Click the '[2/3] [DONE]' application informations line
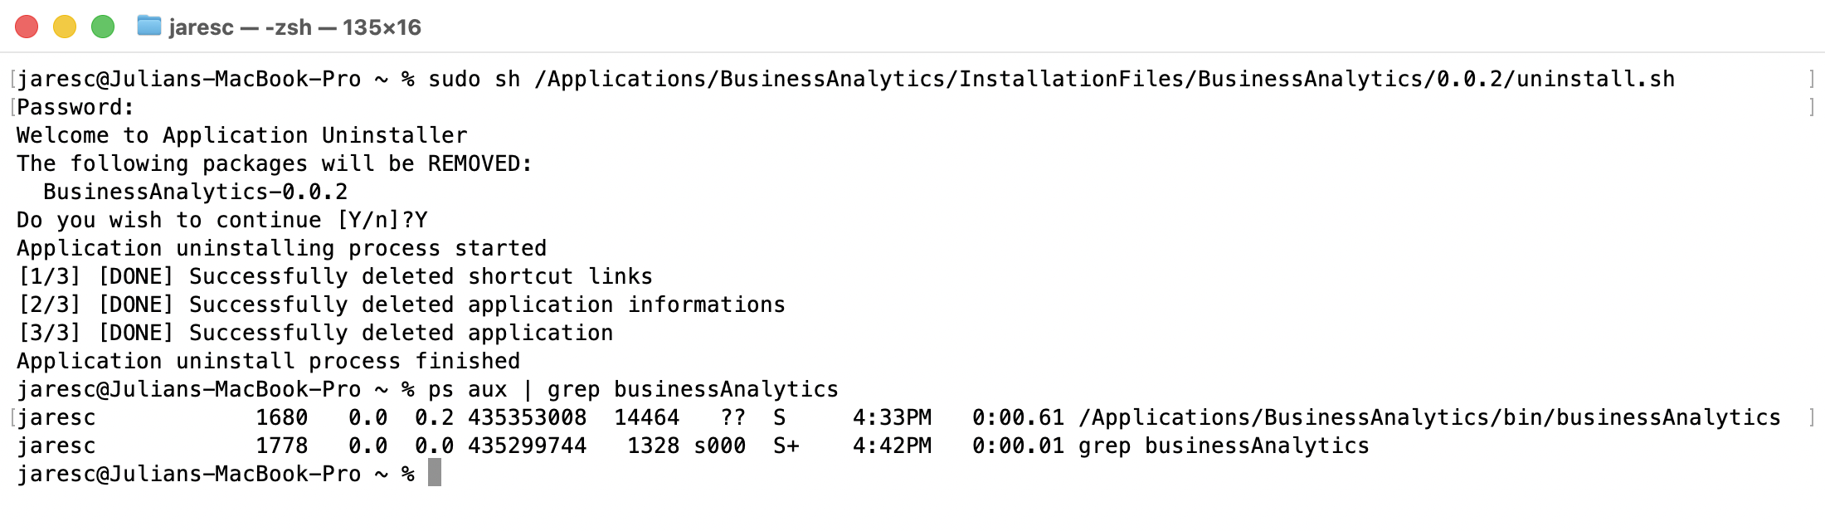This screenshot has height=531, width=1825. pyautogui.click(x=401, y=304)
